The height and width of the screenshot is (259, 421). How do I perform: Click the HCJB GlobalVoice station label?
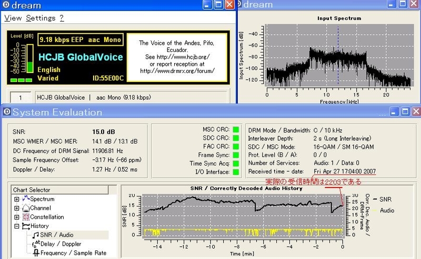tap(81, 57)
